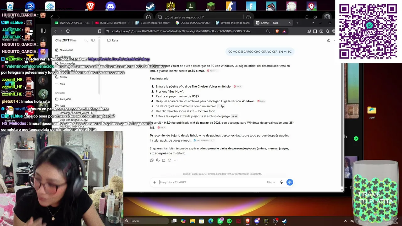Close the 'ChatGPT - Rata' tab

[289, 23]
